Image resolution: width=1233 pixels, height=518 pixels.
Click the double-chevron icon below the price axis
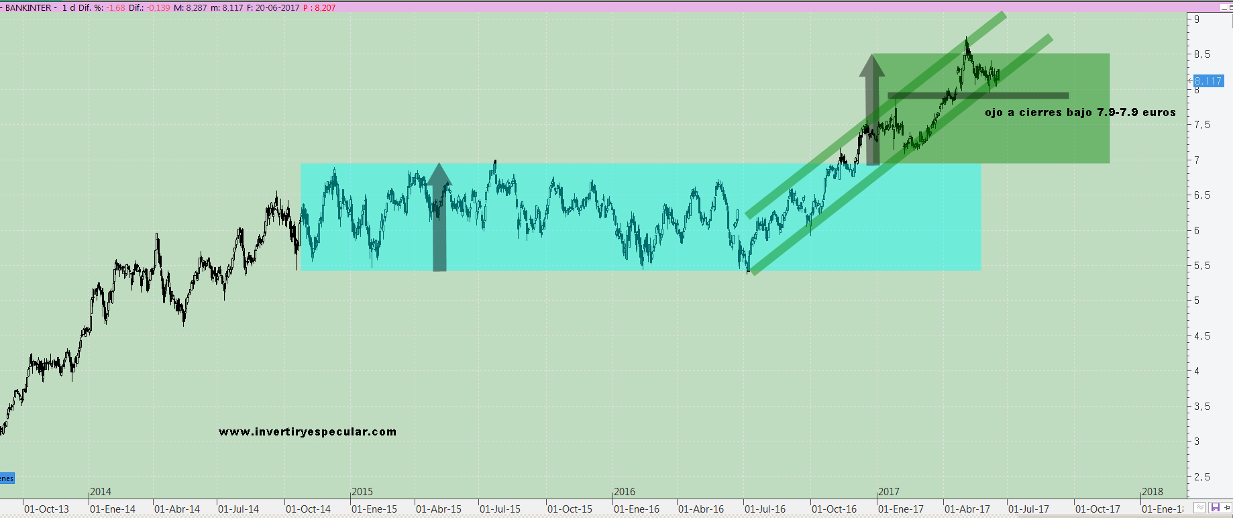(x=1199, y=507)
